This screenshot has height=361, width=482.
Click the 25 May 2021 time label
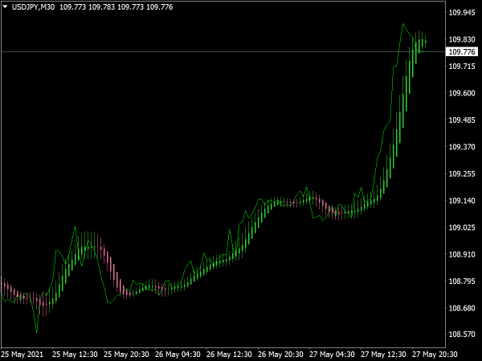(22, 355)
